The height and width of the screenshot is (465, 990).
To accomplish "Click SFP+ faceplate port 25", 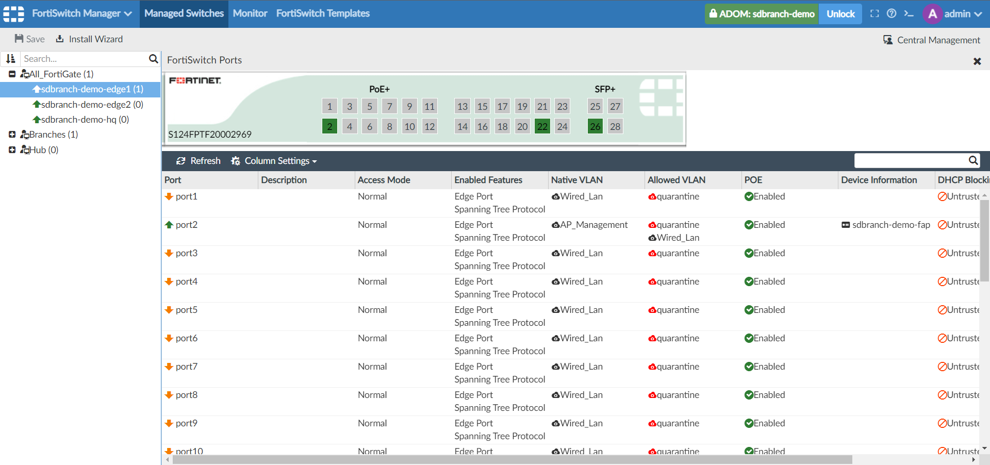I will 595,106.
